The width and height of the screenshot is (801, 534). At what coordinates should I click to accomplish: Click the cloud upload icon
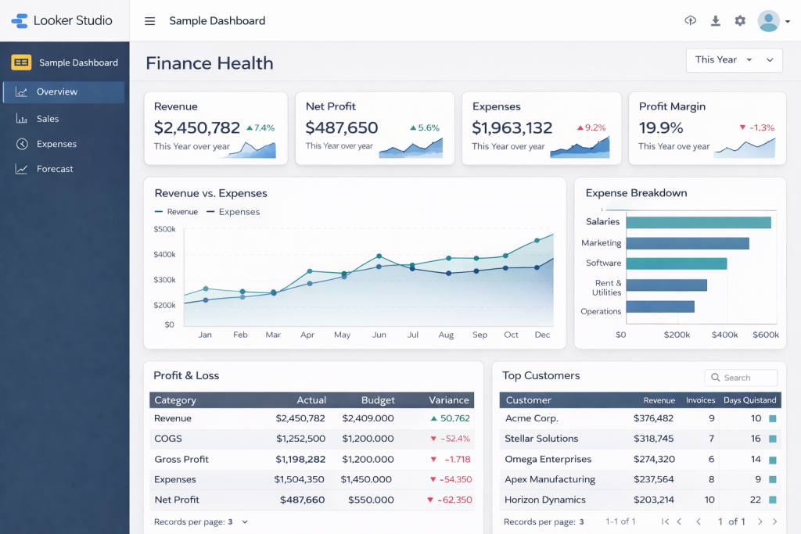coord(690,21)
